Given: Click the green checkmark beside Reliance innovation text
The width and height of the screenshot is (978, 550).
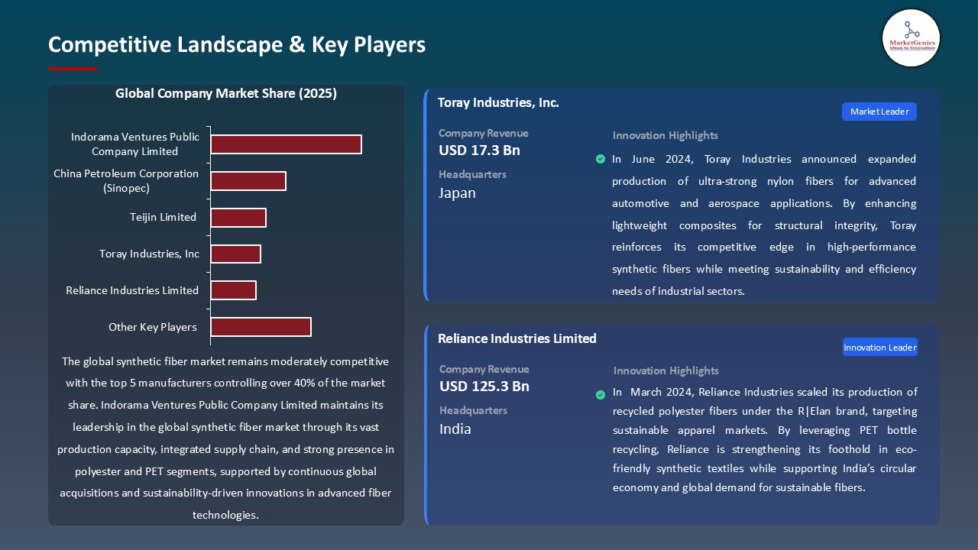Looking at the screenshot, I should point(601,395).
